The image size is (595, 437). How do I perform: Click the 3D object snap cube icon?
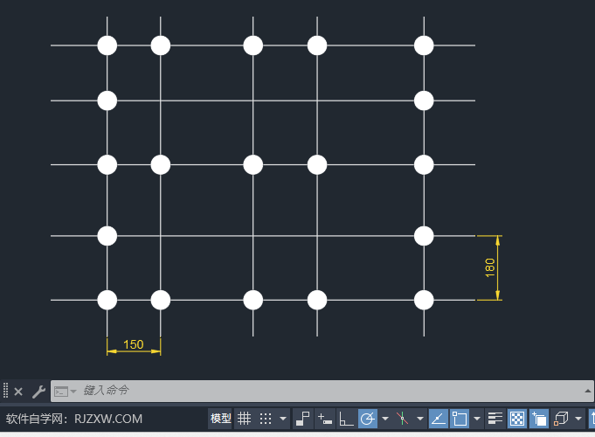click(x=561, y=419)
